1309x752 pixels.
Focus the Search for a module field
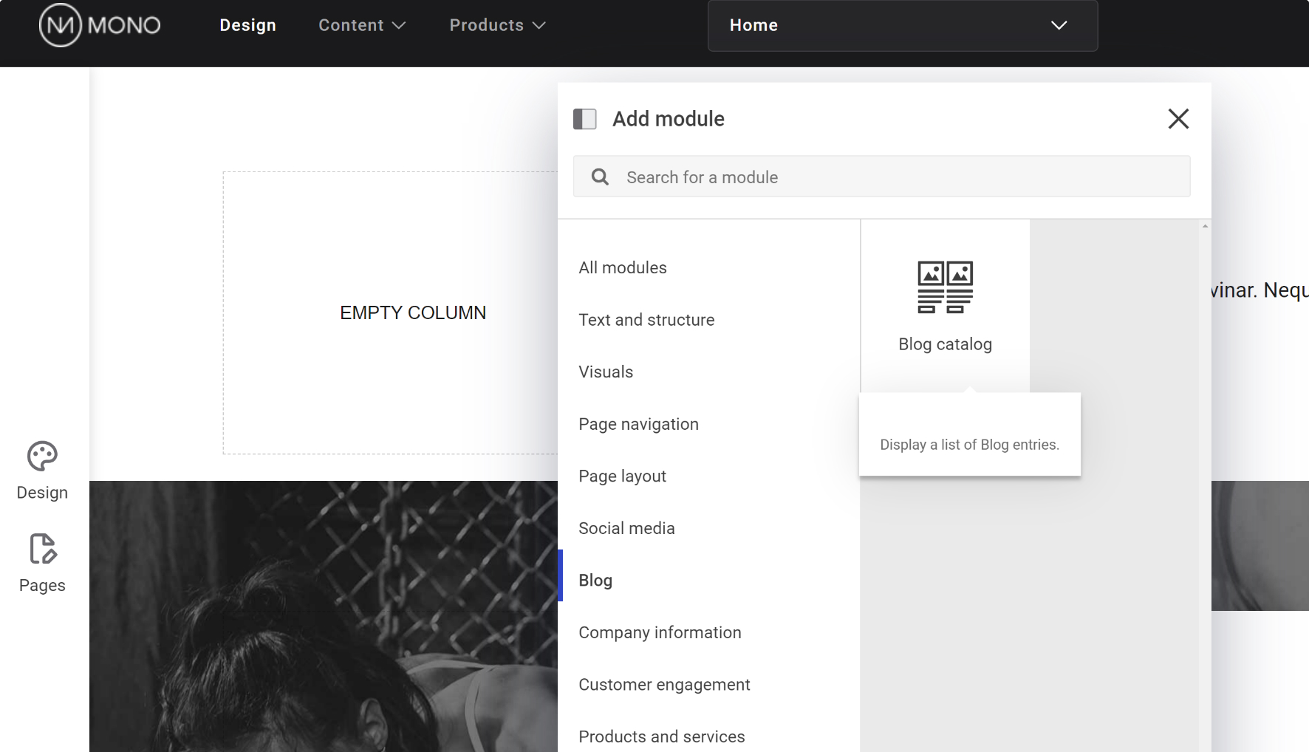tap(881, 177)
